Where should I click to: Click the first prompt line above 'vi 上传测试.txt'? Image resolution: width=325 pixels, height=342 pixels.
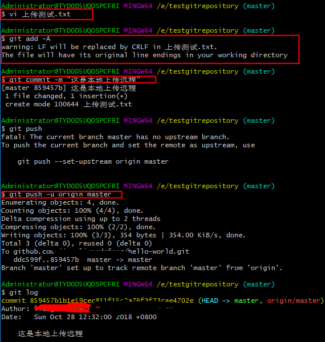tap(138, 6)
